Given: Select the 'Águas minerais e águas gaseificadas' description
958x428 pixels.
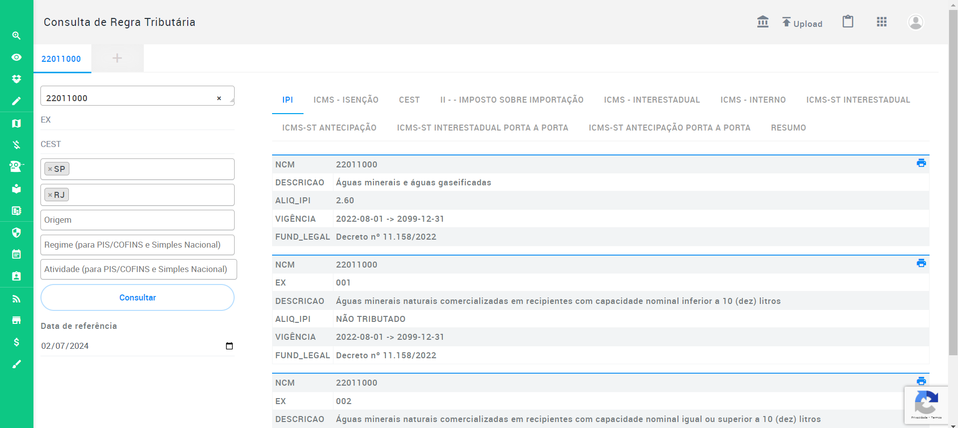Looking at the screenshot, I should click(x=413, y=182).
